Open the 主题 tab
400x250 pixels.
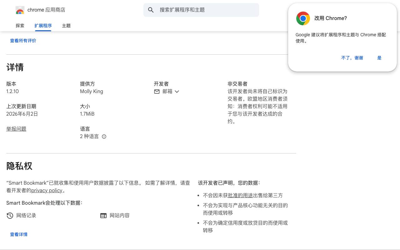(x=66, y=26)
